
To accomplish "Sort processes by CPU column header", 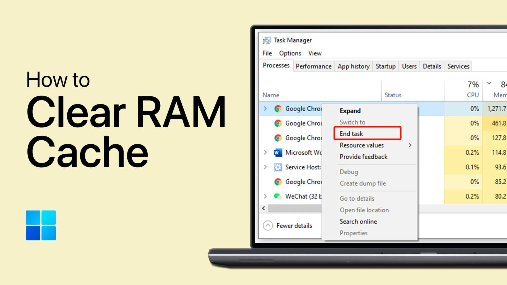I will coord(472,95).
